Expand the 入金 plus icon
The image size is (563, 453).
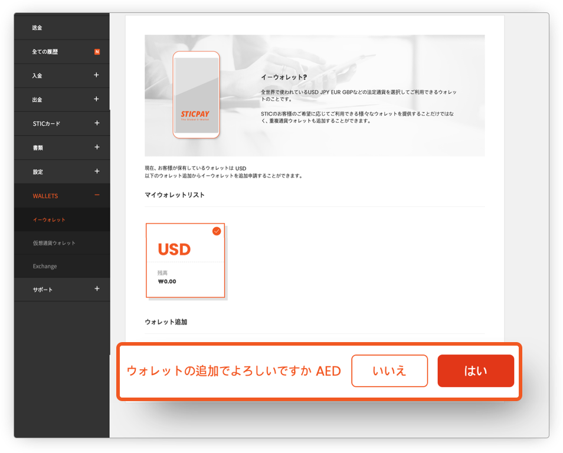[x=96, y=75]
